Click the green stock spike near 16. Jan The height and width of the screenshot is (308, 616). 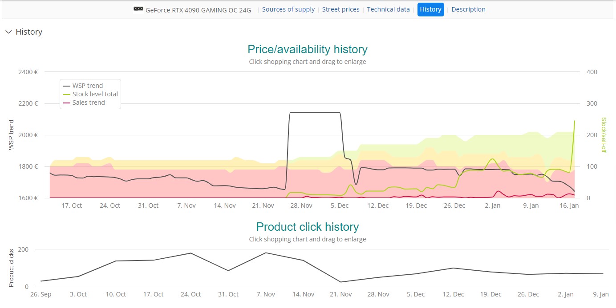pos(574,121)
